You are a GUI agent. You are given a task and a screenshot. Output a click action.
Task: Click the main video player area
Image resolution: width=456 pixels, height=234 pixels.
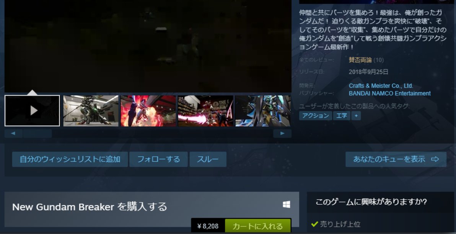148,46
